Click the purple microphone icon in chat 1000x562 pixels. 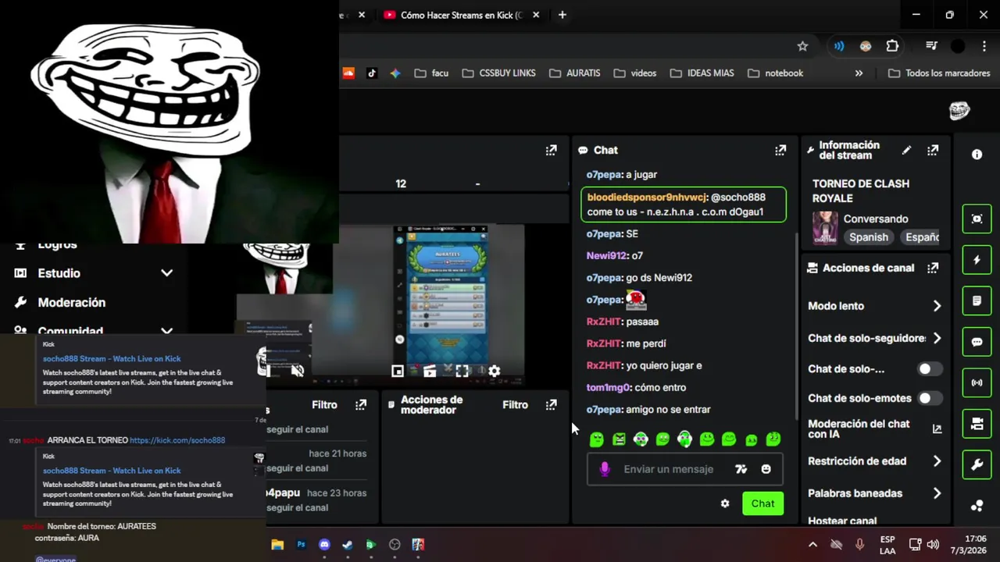pos(604,469)
